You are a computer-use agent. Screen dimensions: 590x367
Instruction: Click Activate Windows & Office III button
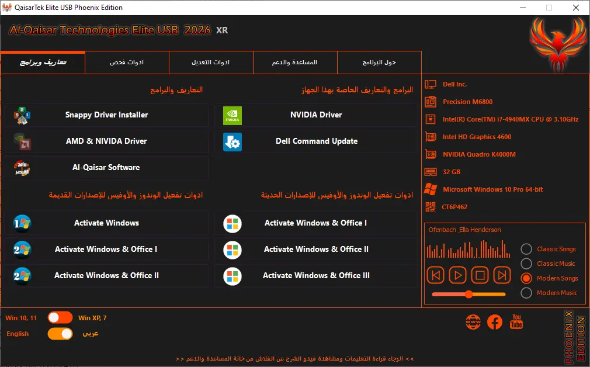316,276
